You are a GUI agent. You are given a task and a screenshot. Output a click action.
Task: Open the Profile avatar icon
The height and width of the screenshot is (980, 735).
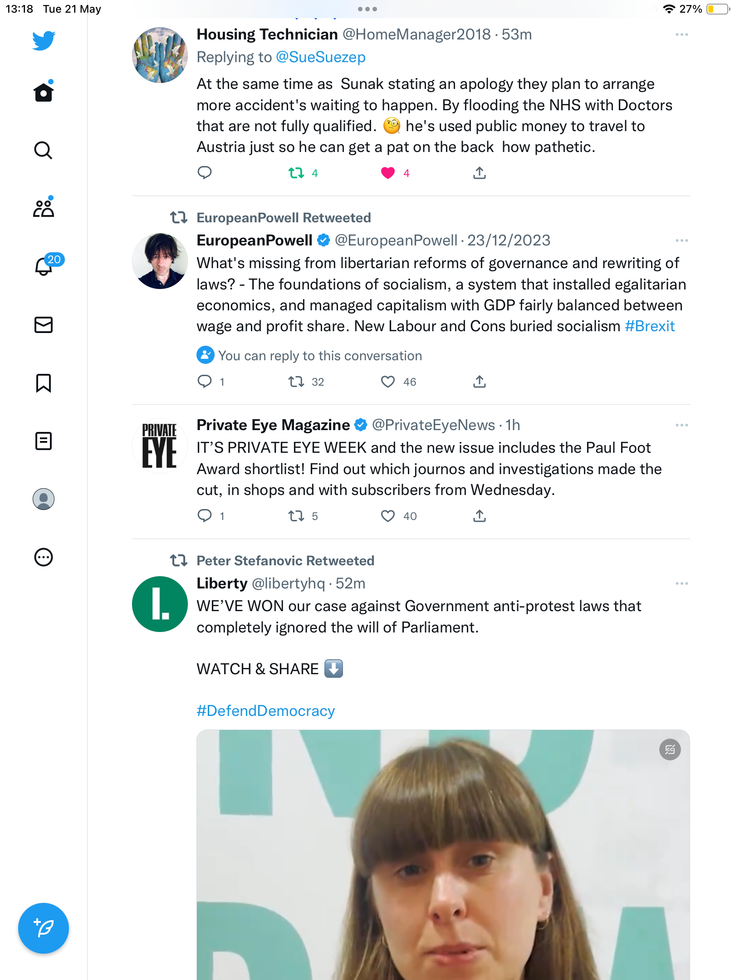pos(44,499)
